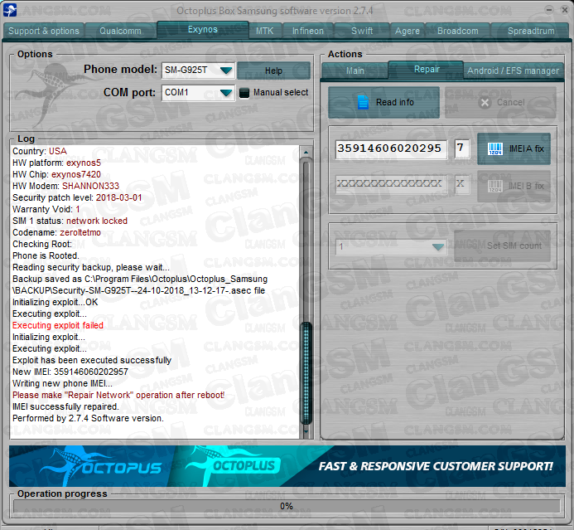Click the 'Warranty Void: 1' log line
The image size is (574, 530).
(46, 209)
